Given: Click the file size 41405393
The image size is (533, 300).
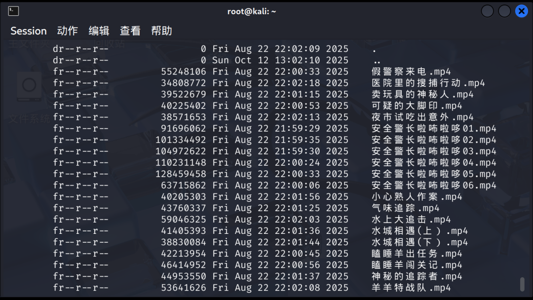Looking at the screenshot, I should [x=184, y=231].
